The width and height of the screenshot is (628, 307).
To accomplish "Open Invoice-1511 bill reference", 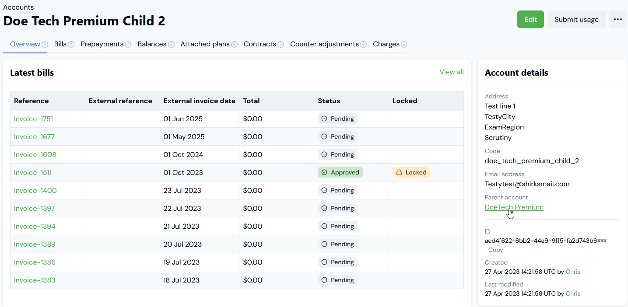I will tap(33, 173).
